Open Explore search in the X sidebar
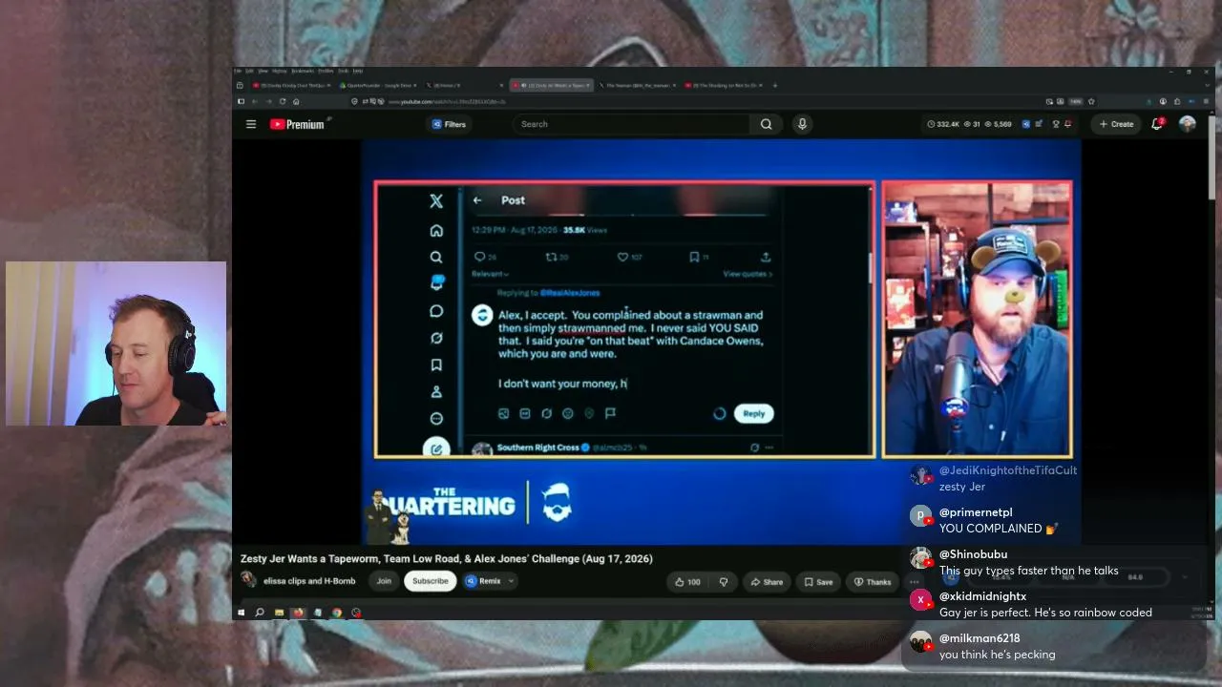1222x687 pixels. 436,257
